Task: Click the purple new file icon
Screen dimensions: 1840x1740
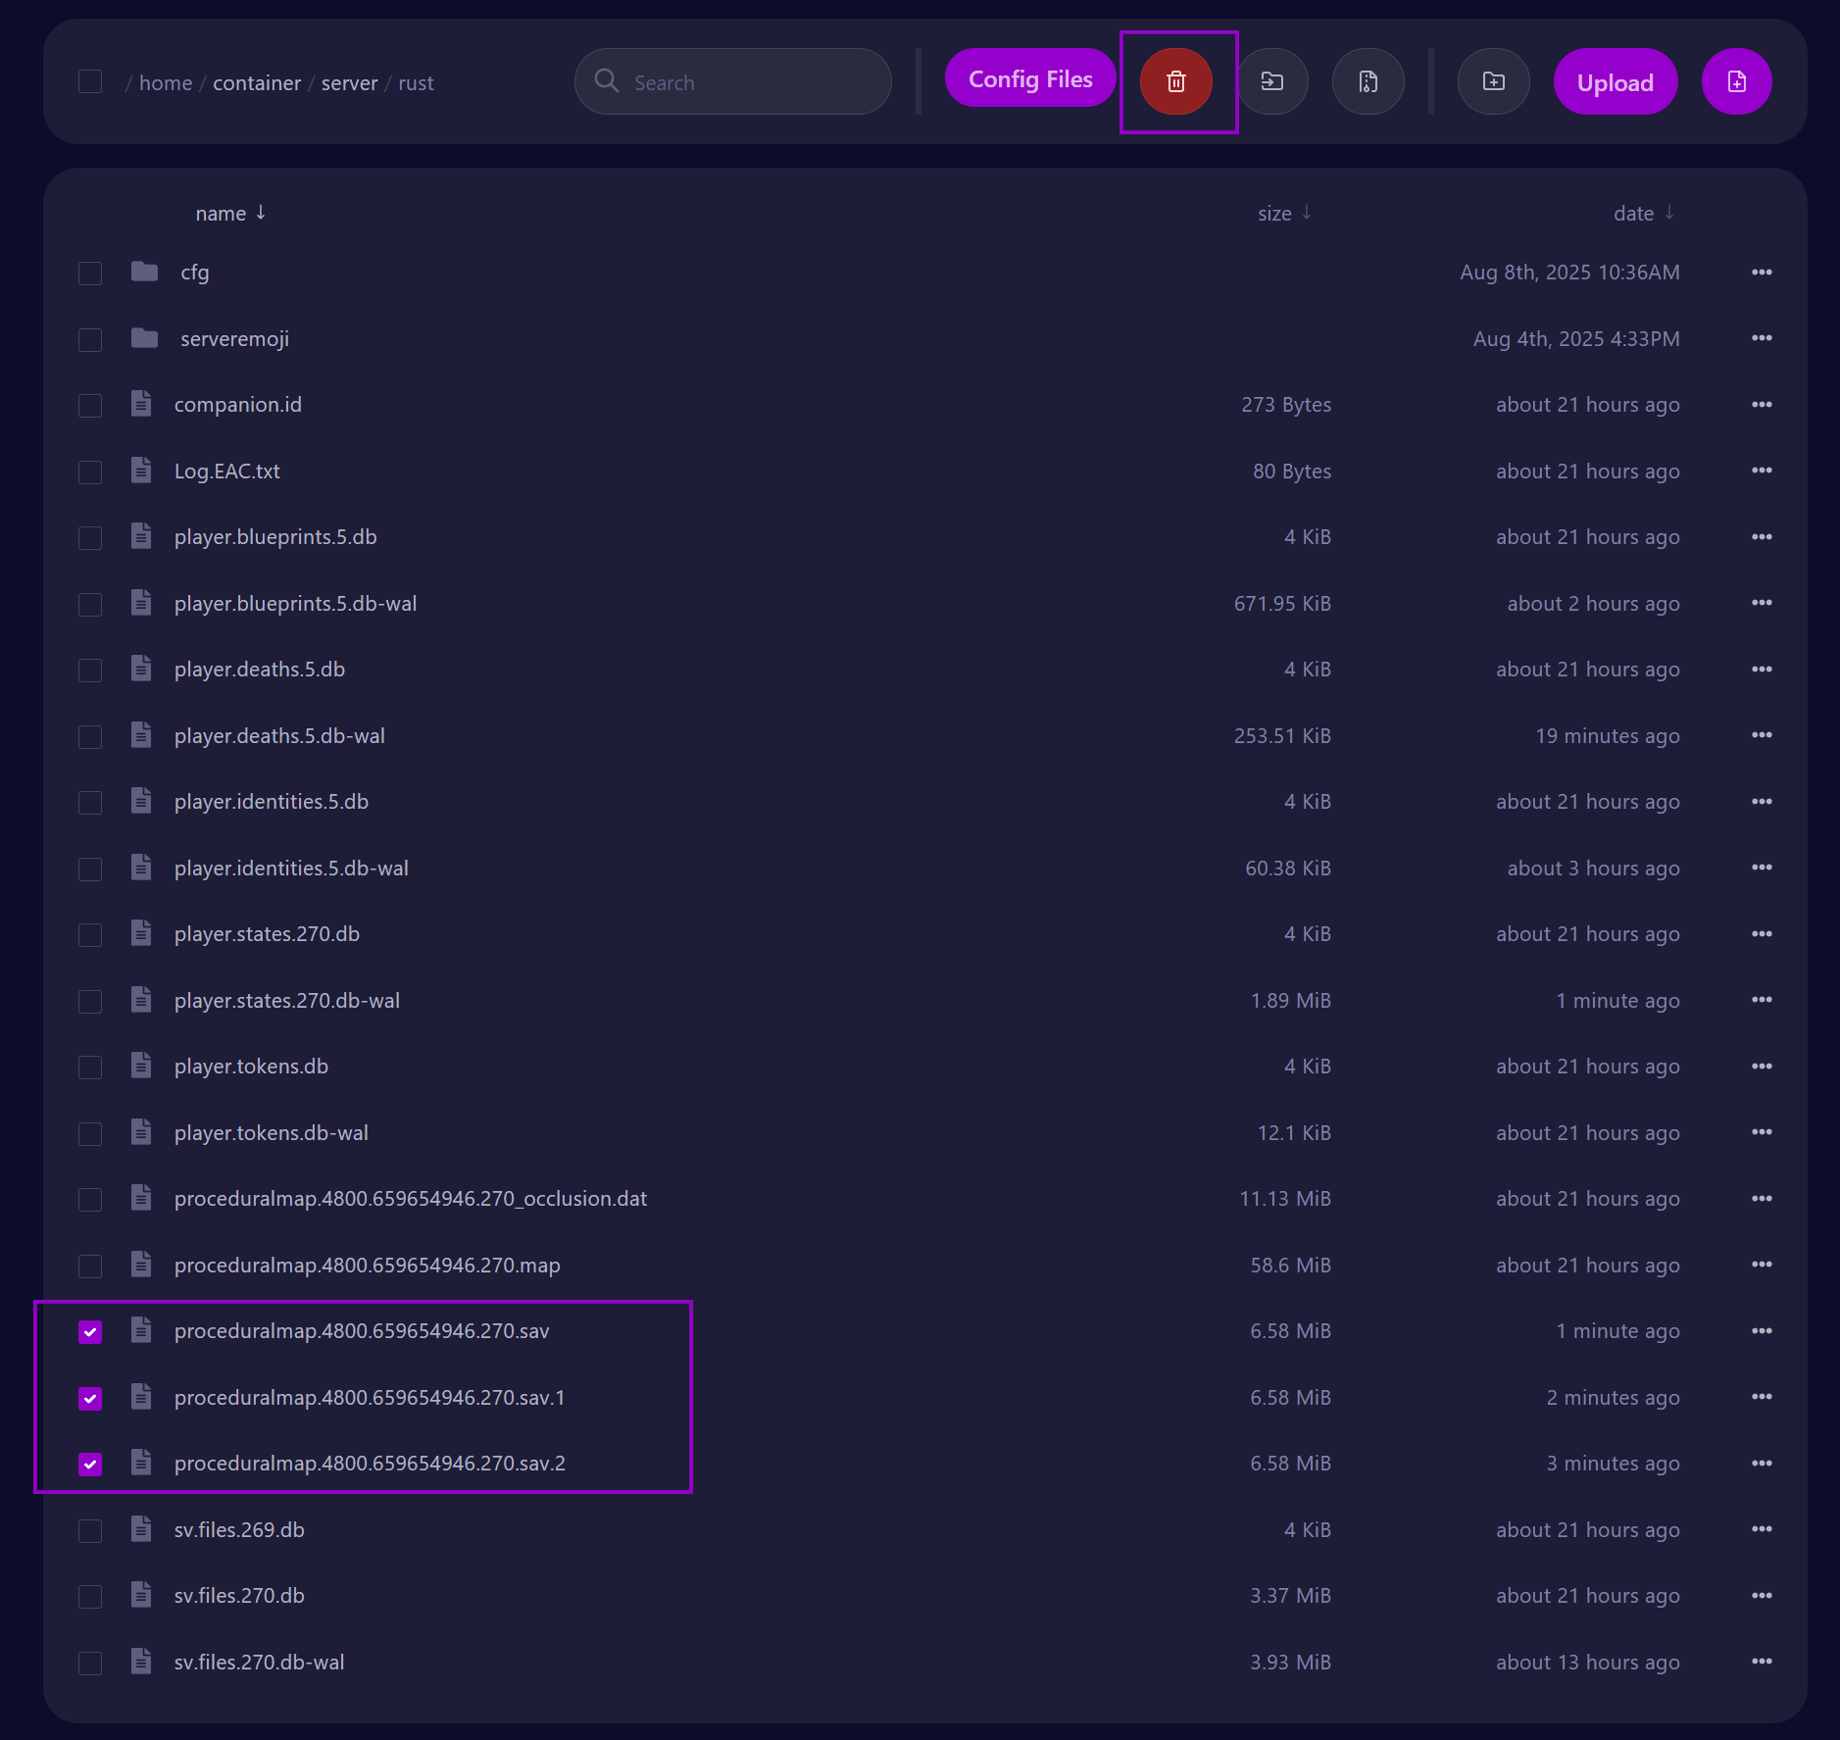Action: point(1736,81)
